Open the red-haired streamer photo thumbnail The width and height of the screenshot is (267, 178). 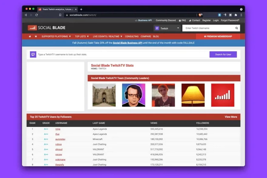point(163,95)
